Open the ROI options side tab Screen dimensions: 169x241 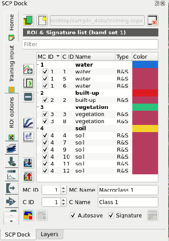pyautogui.click(x=12, y=117)
